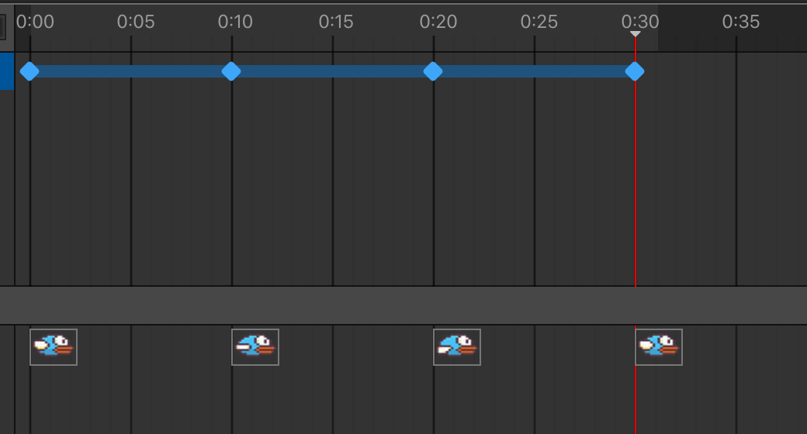
Task: Click the bird sprite thumbnail at 0:20
Action: [x=457, y=347]
